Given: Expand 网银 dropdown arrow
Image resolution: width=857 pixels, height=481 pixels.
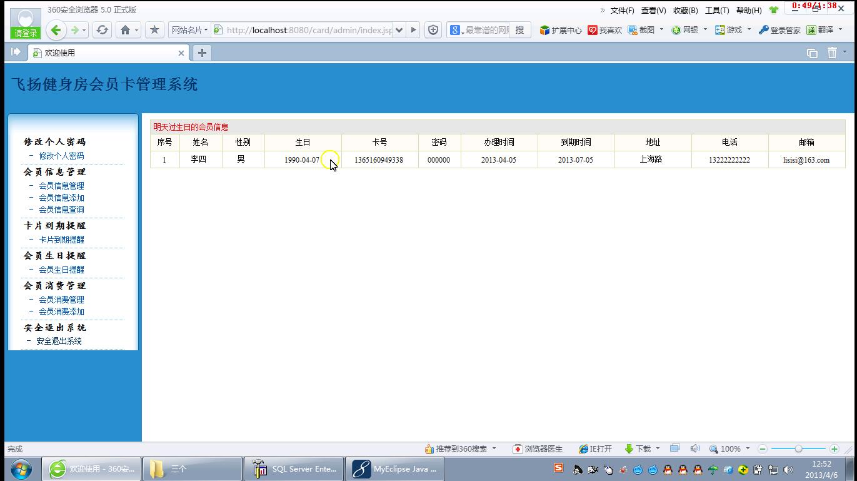Looking at the screenshot, I should tap(705, 29).
